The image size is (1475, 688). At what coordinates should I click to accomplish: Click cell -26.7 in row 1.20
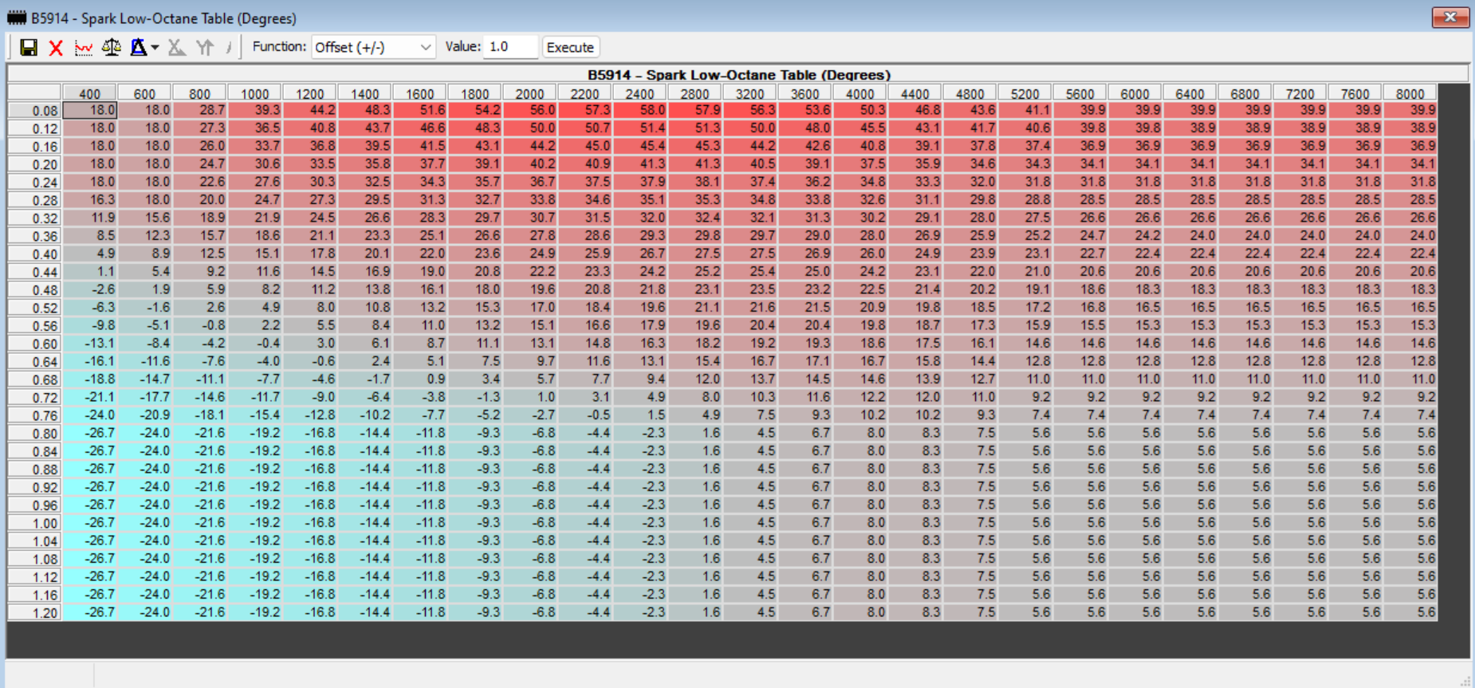click(90, 612)
